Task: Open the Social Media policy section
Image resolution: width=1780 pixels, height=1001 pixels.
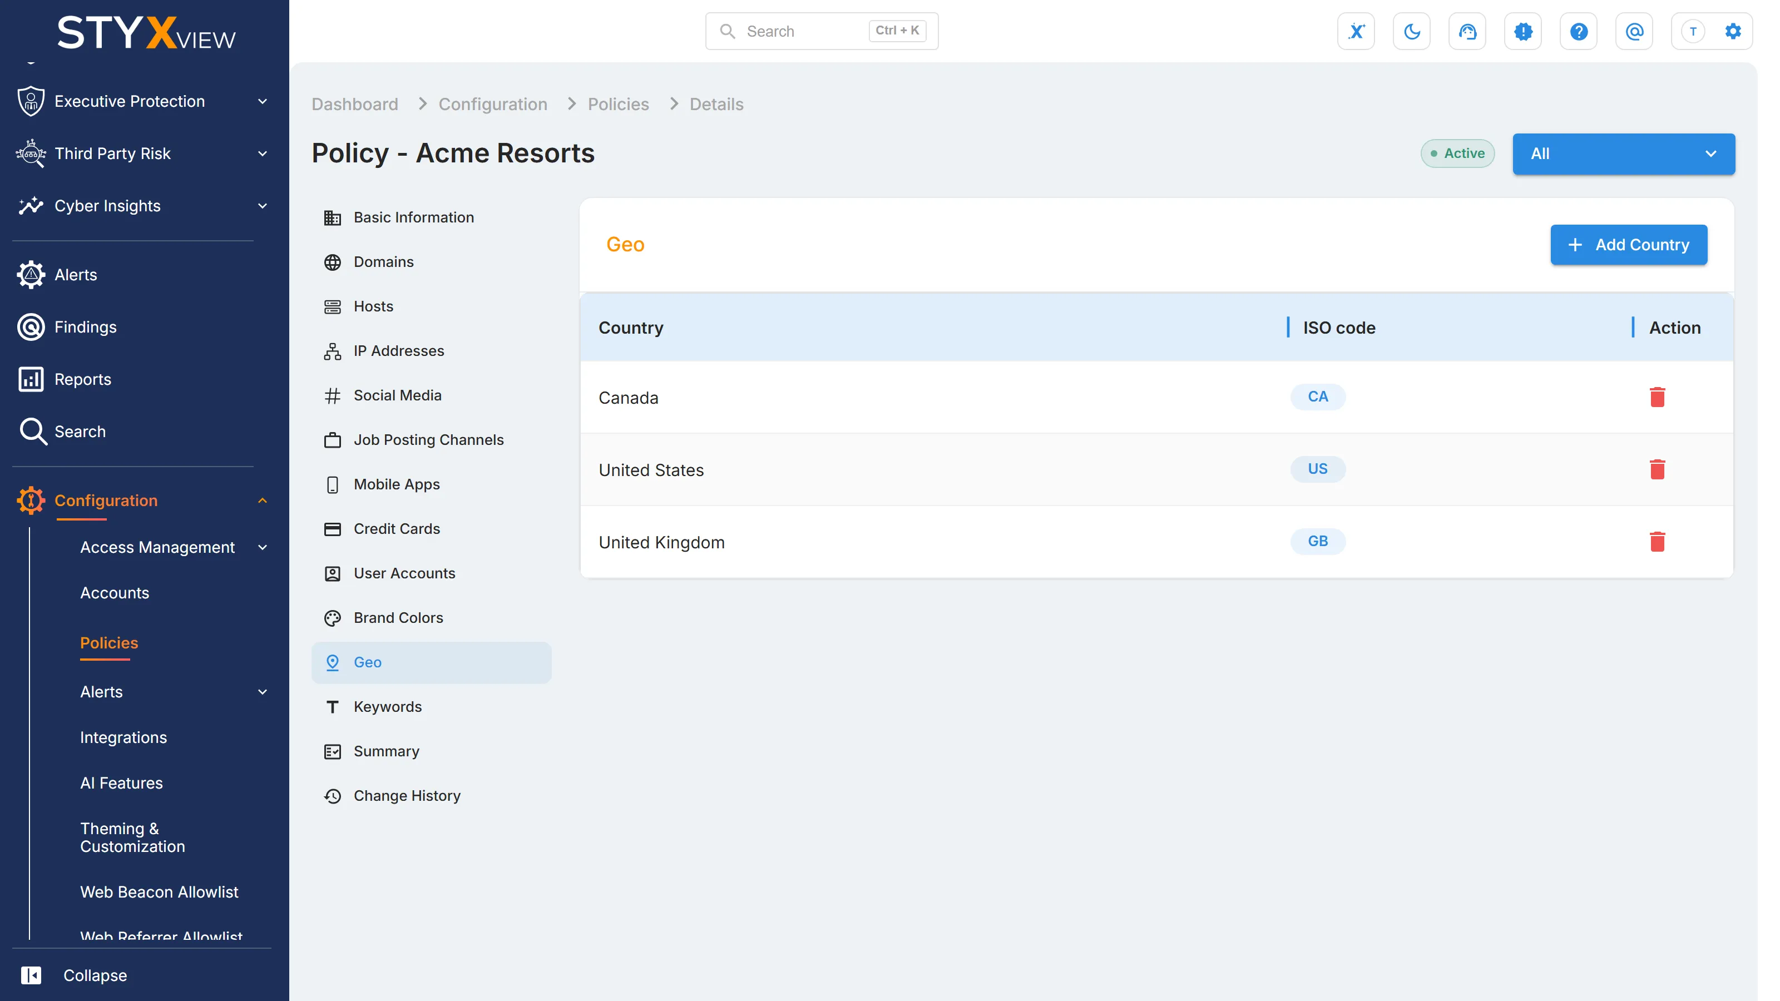Action: 431,395
